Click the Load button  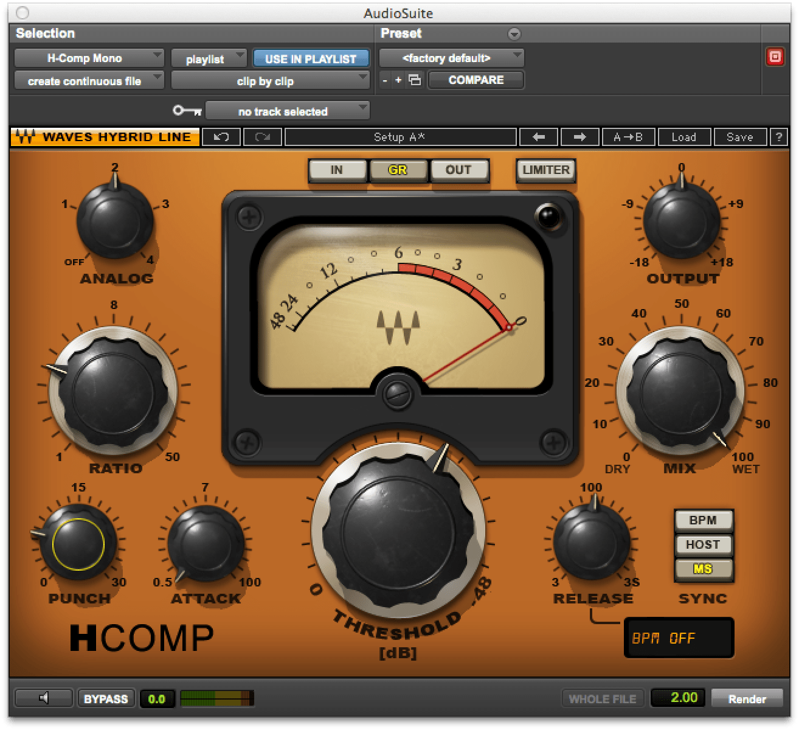[684, 137]
